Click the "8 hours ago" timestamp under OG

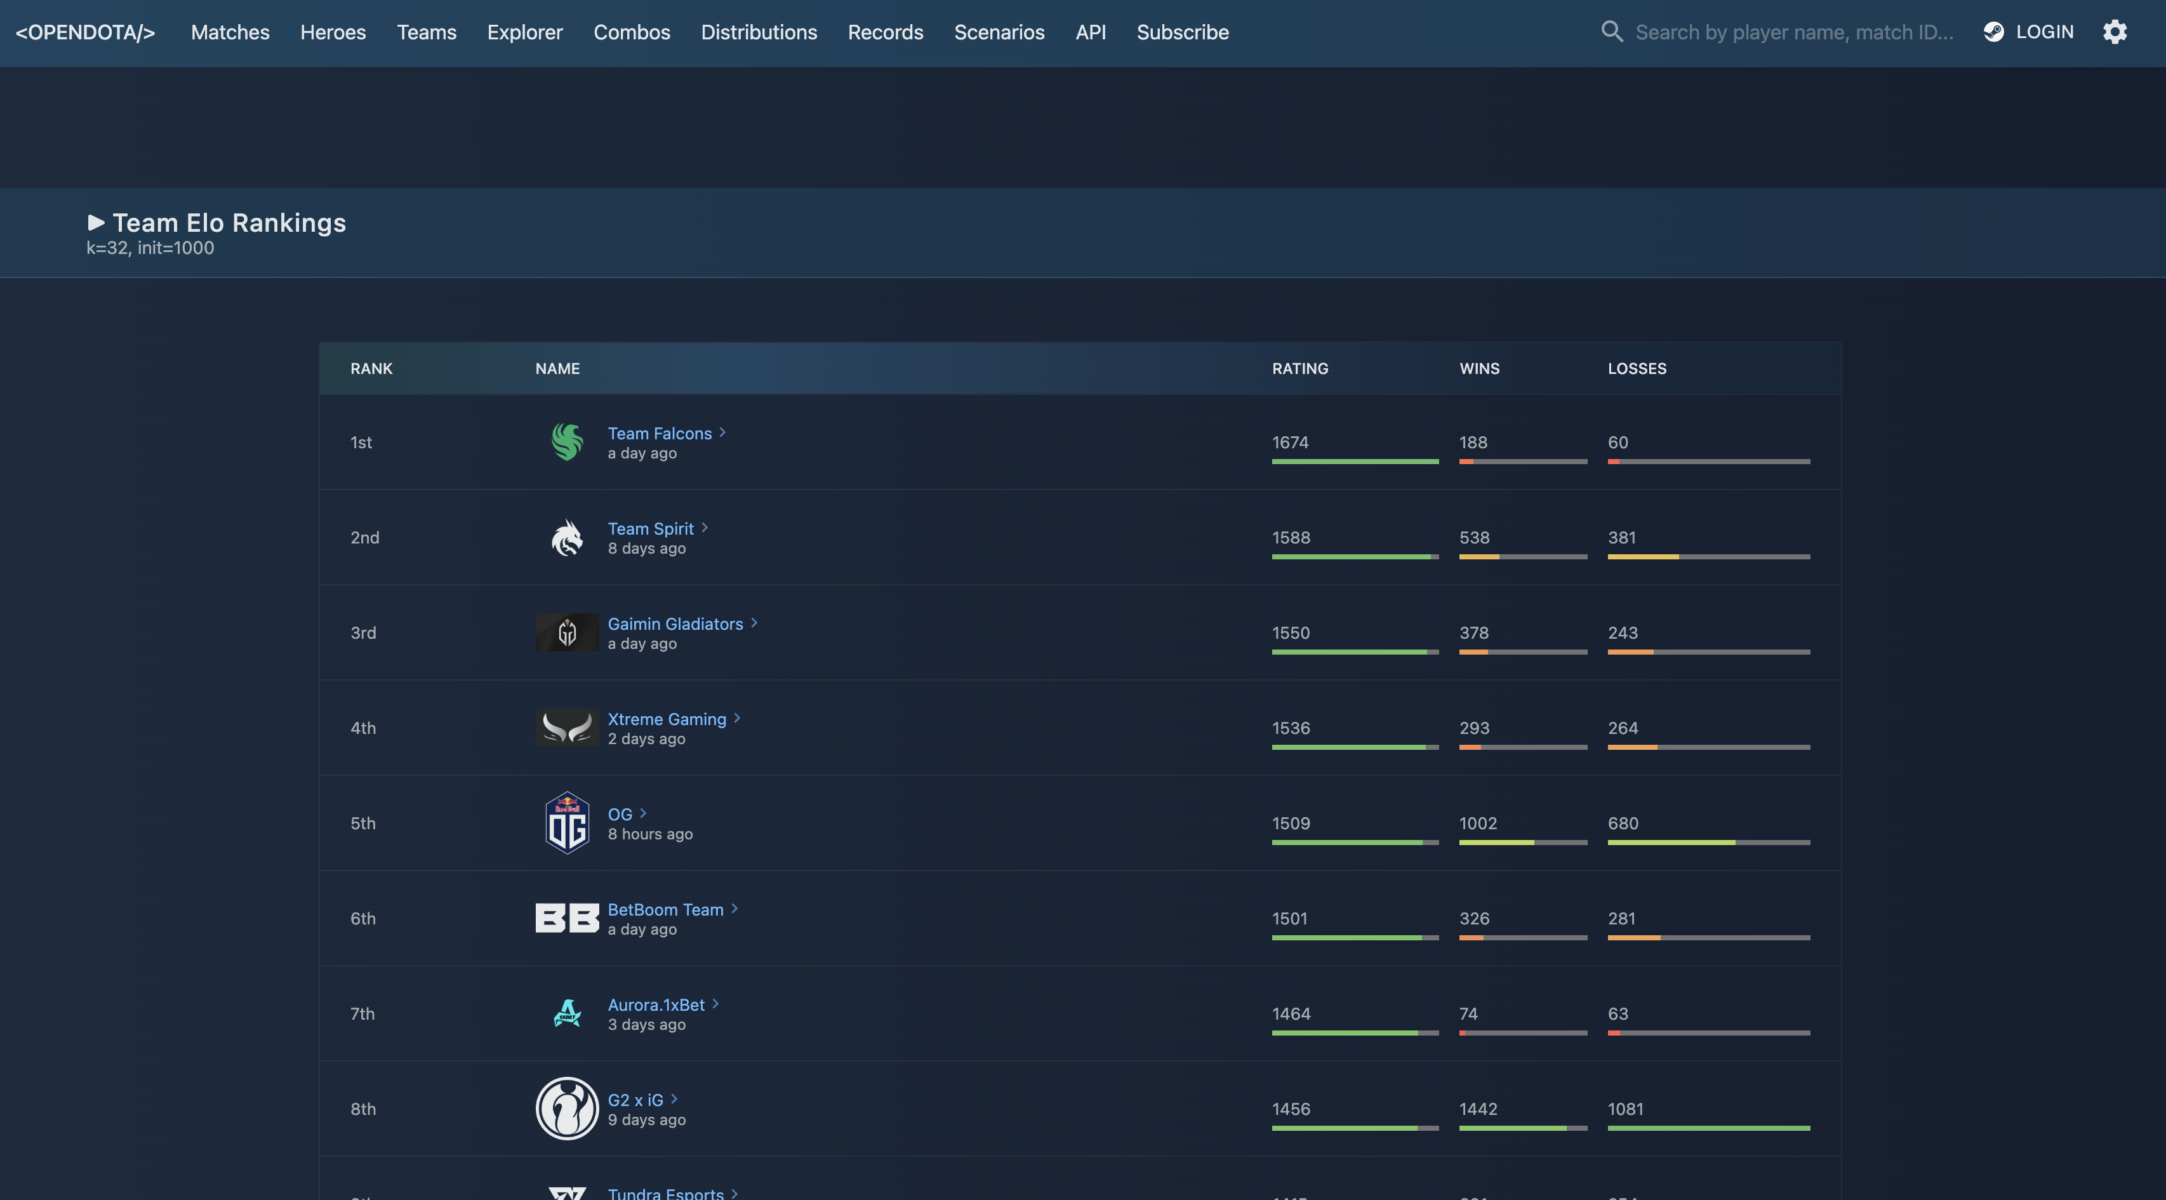pos(650,834)
